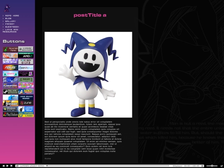Click the '...and much more!' badge
The image size is (224, 168).
[26, 97]
